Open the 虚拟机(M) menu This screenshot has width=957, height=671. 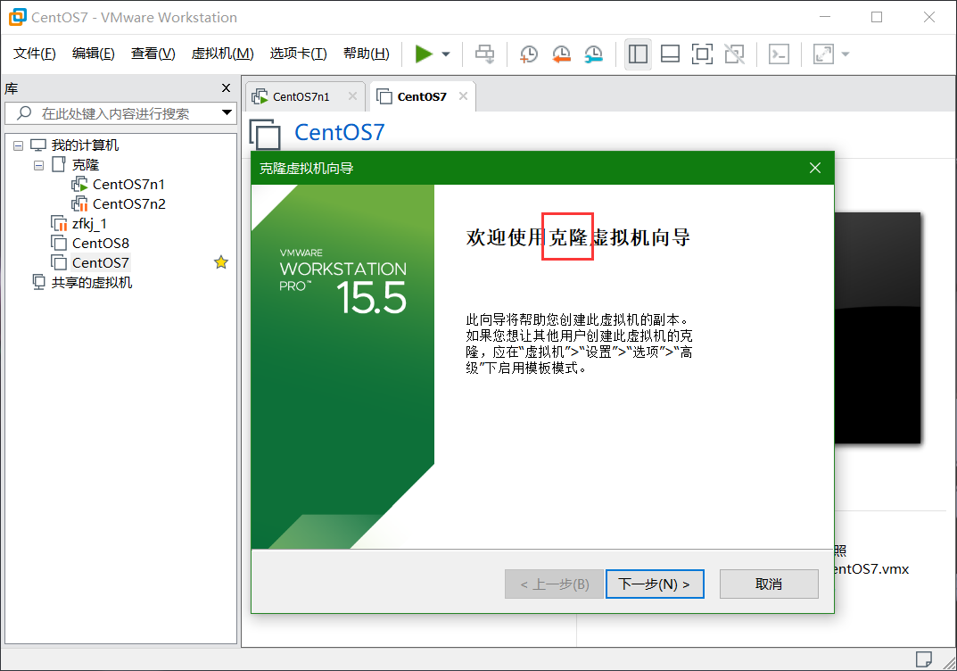222,54
